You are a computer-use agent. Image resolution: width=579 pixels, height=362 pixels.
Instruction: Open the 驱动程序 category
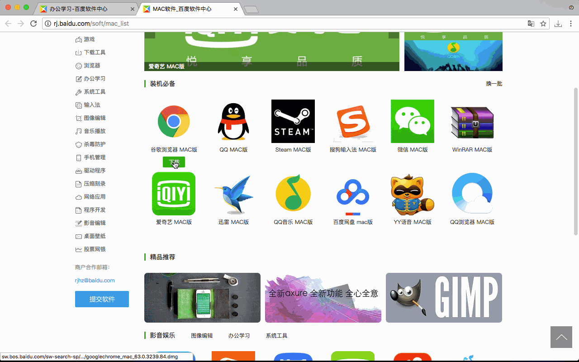pyautogui.click(x=90, y=171)
